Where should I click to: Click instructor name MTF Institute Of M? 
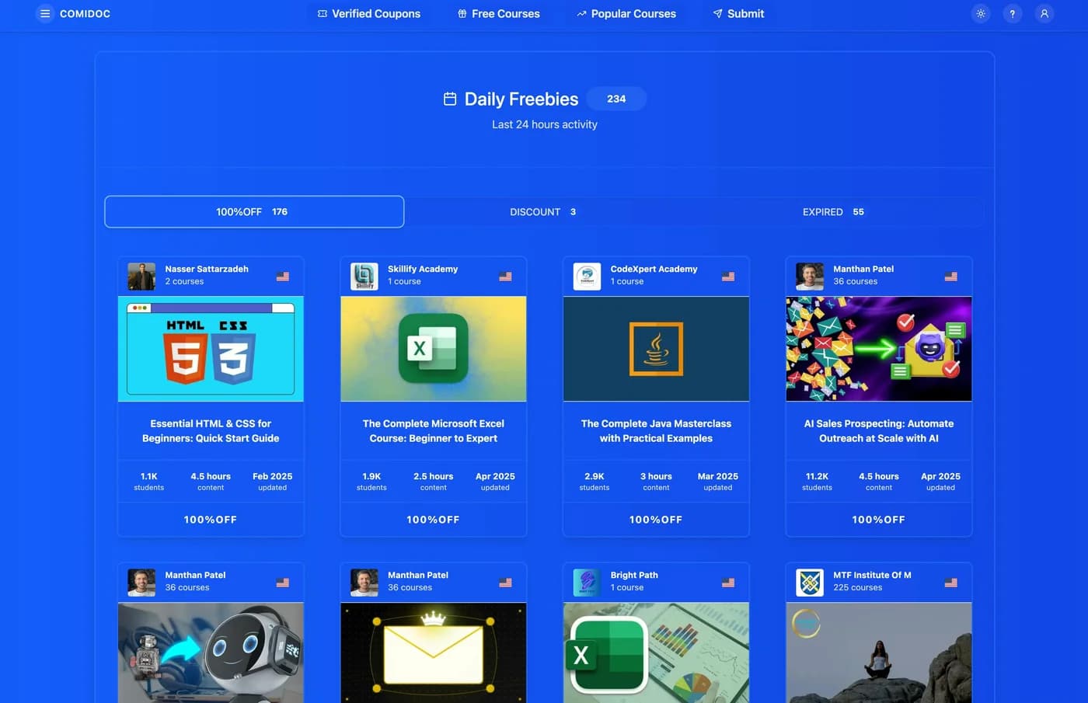872,575
